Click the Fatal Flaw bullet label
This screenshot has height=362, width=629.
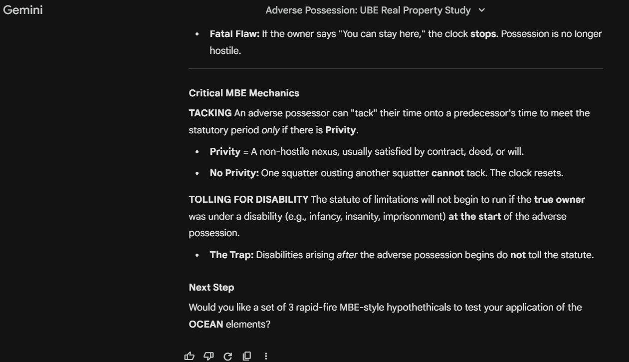(234, 34)
